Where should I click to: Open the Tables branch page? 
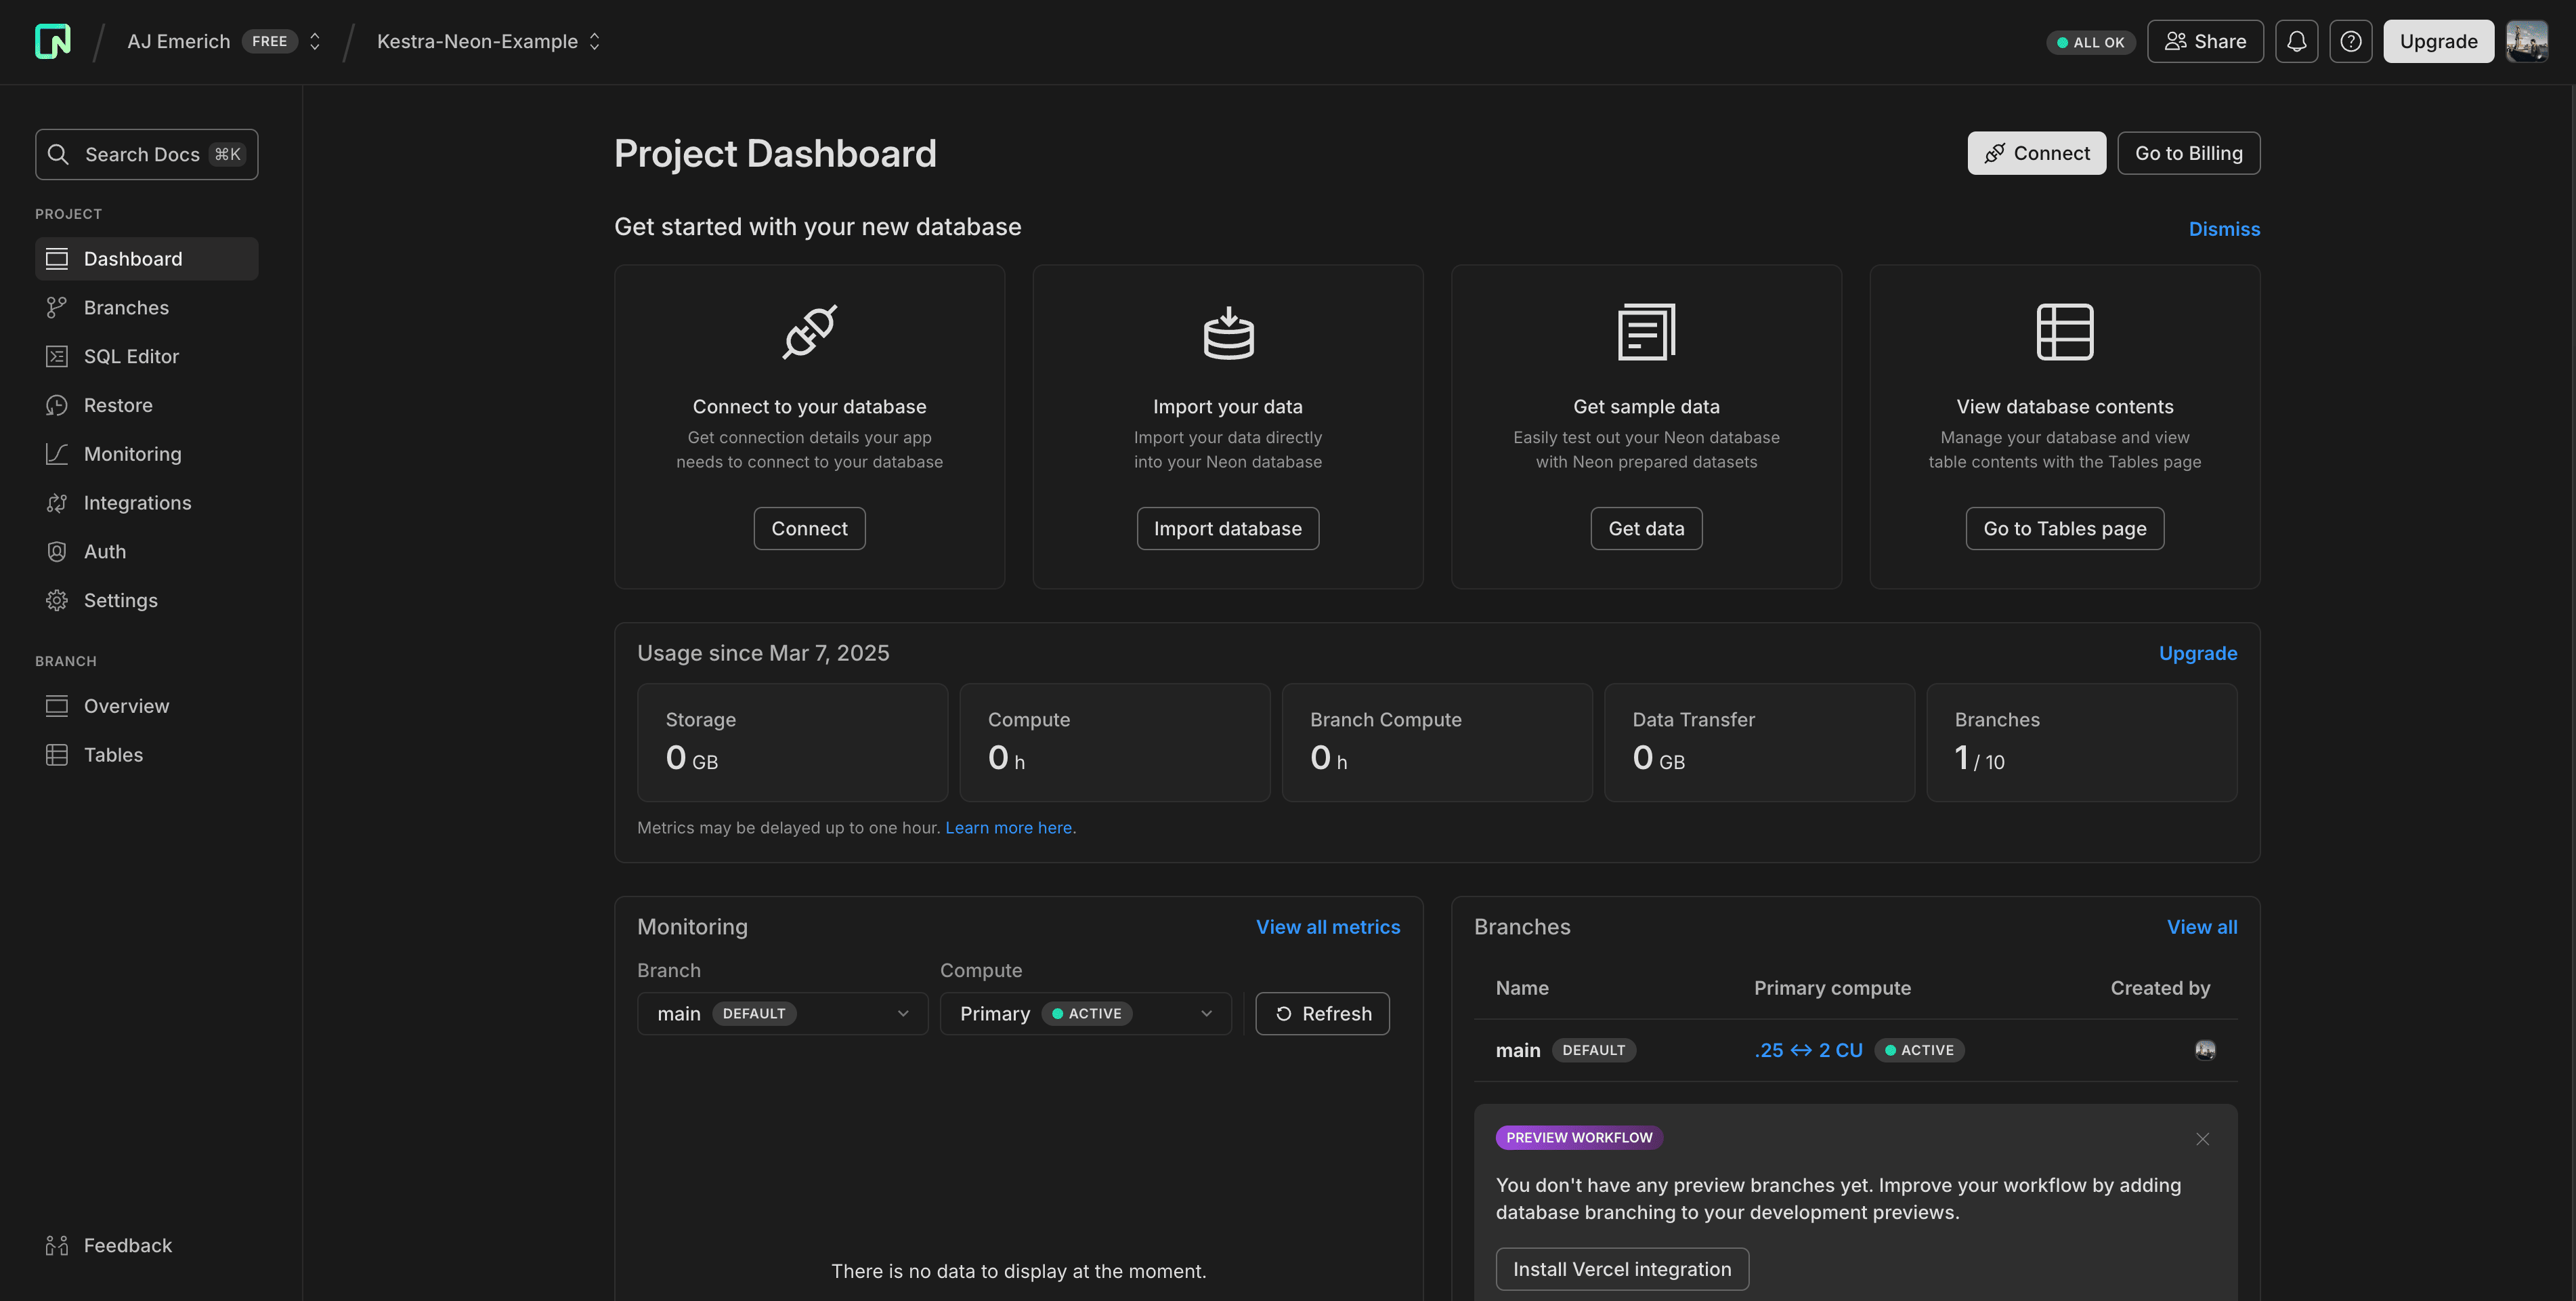113,755
